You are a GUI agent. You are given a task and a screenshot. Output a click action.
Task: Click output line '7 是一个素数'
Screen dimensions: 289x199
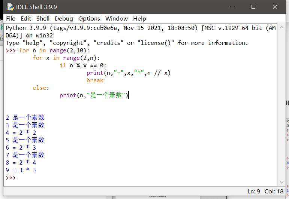(25, 155)
